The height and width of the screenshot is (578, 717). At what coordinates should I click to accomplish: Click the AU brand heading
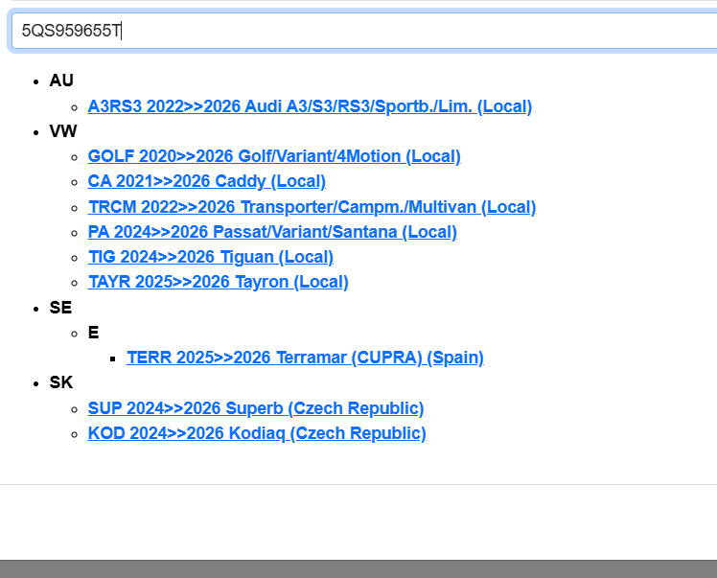tap(61, 81)
